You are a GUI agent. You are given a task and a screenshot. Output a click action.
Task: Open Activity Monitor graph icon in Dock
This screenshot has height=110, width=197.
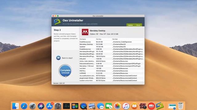click(x=66, y=106)
